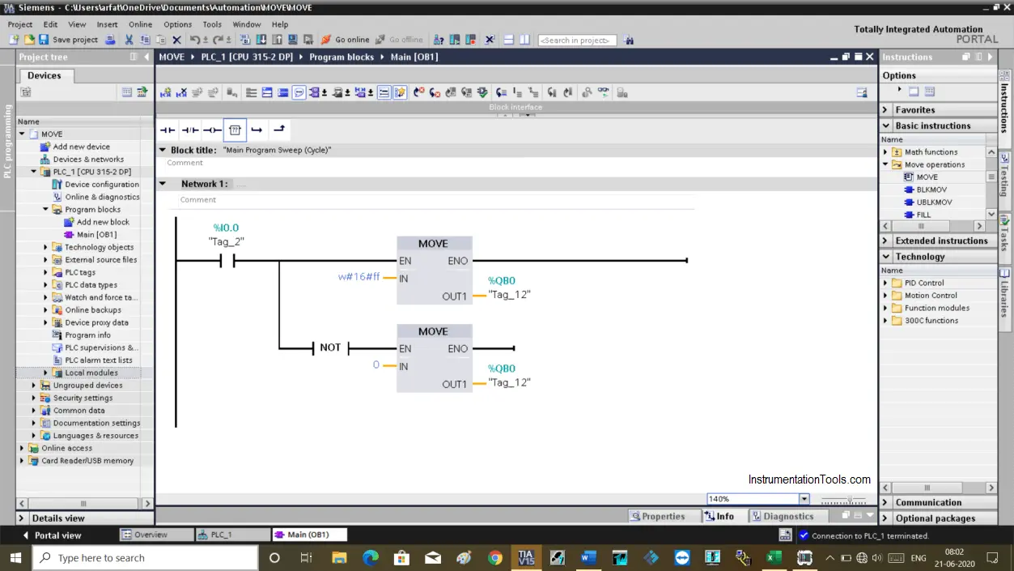The height and width of the screenshot is (571, 1014).
Task: Open TeamViewer from the taskbar
Action: 681,557
